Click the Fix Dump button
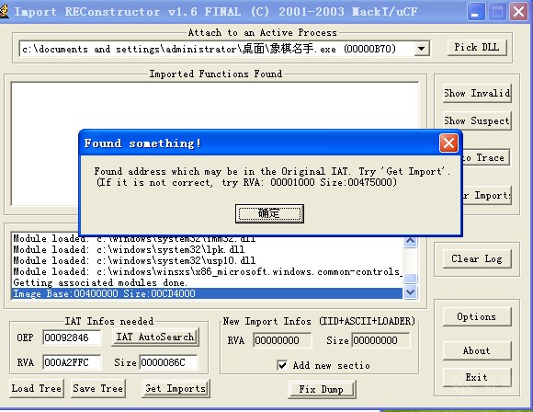533x412 pixels. 322,389
